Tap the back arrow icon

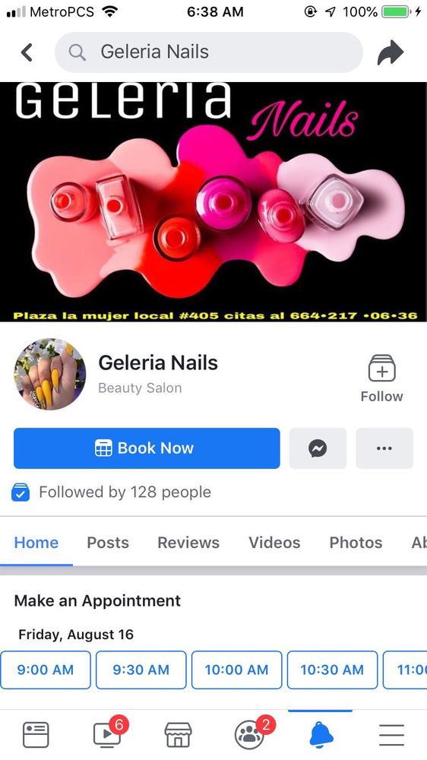coord(27,52)
